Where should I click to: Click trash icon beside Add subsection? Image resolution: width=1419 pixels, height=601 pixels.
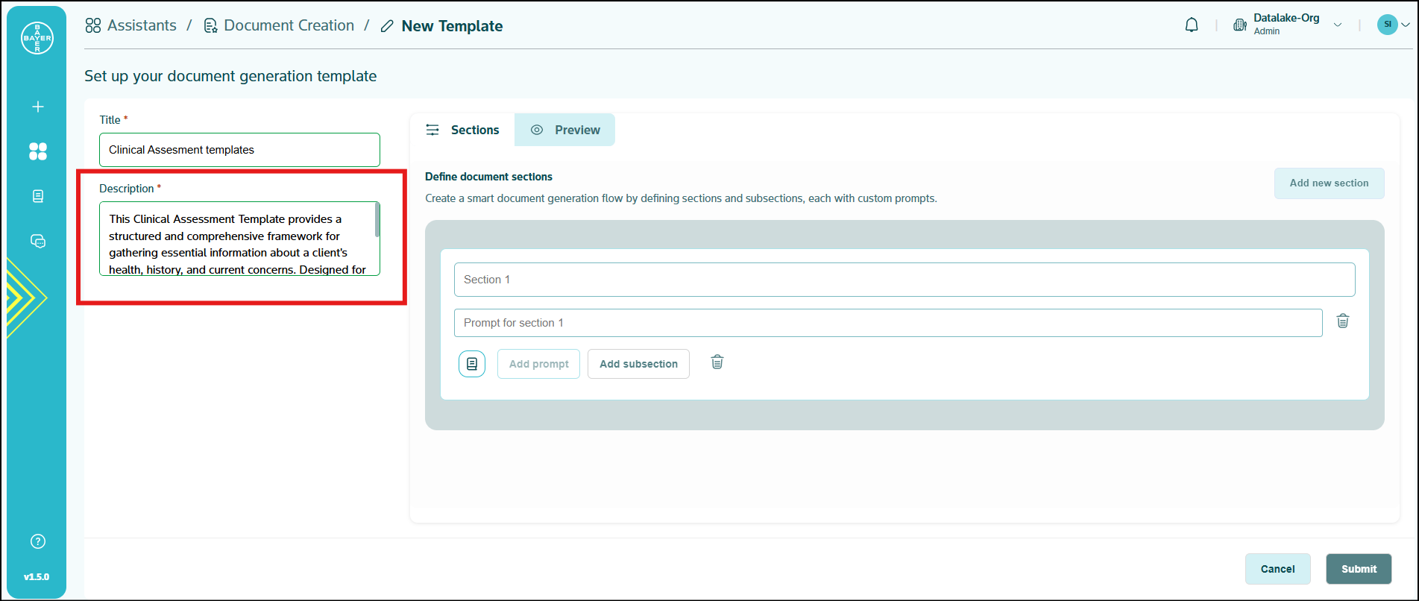click(x=717, y=362)
